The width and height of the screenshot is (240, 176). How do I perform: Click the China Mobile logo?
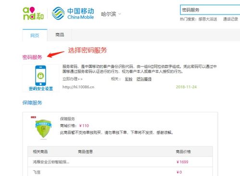pyautogui.click(x=73, y=14)
